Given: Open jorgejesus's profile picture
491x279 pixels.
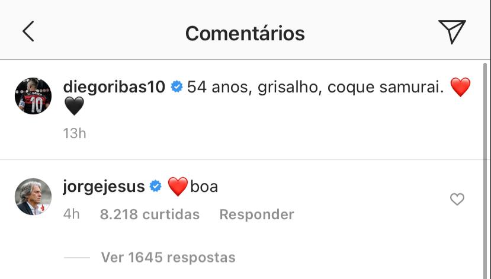Looking at the screenshot, I should pyautogui.click(x=33, y=197).
